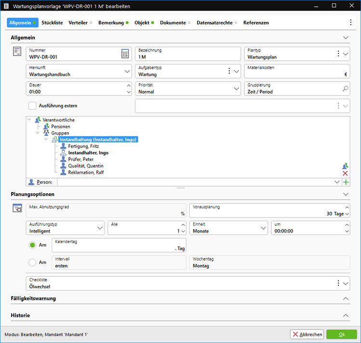This screenshot has height=343, width=361.
Task: Enable the Ausführung extern checkbox
Action: pos(33,106)
